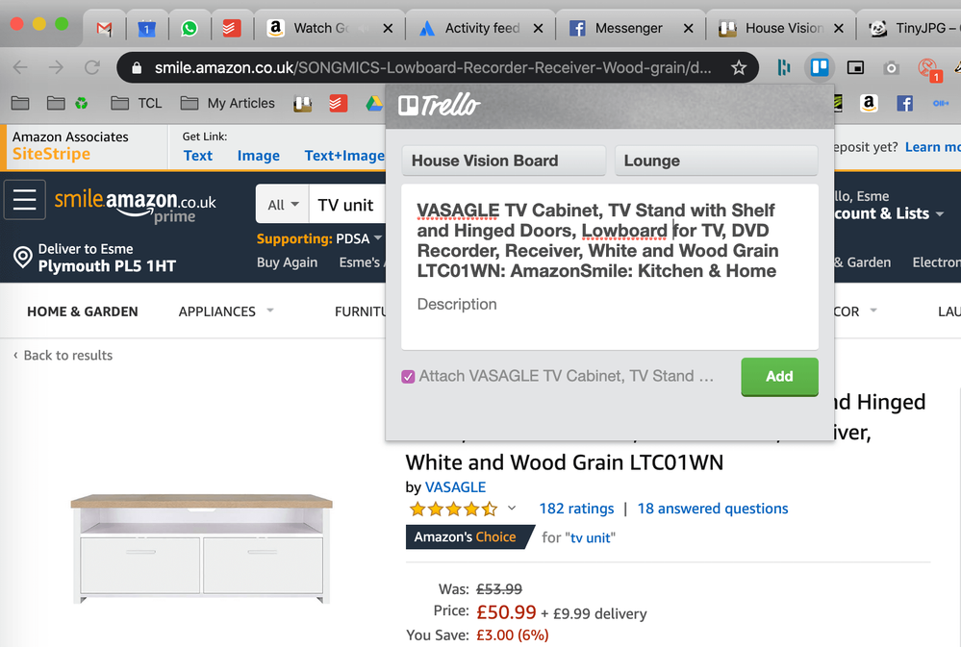The image size is (961, 647).
Task: Open the My Articles bookmarks folder
Action: click(227, 103)
